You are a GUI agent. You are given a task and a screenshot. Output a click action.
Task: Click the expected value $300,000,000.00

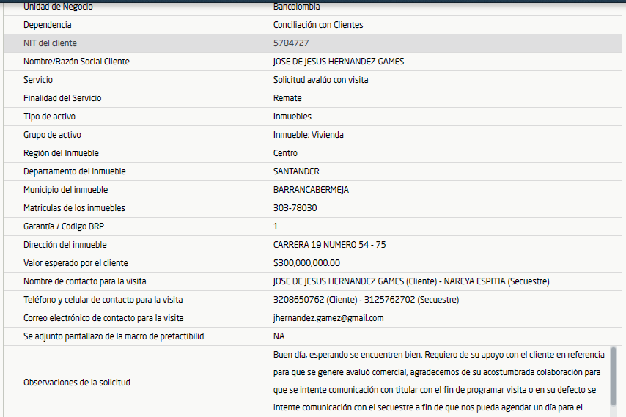pos(306,263)
